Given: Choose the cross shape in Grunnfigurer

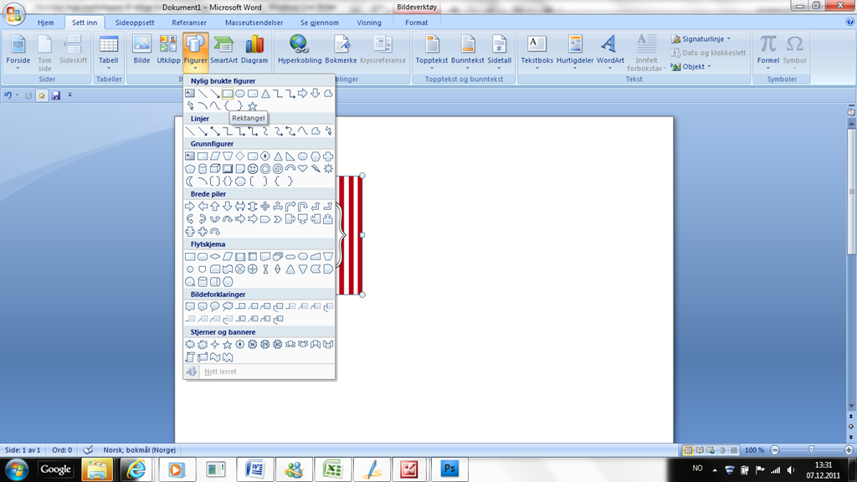Looking at the screenshot, I should click(x=328, y=156).
